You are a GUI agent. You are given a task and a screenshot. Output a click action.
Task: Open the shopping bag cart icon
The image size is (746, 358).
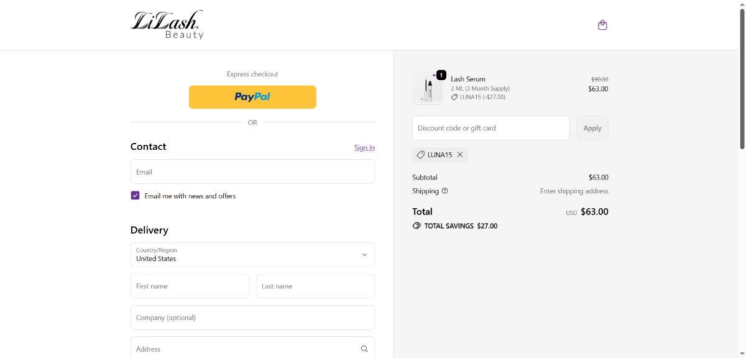tap(602, 25)
